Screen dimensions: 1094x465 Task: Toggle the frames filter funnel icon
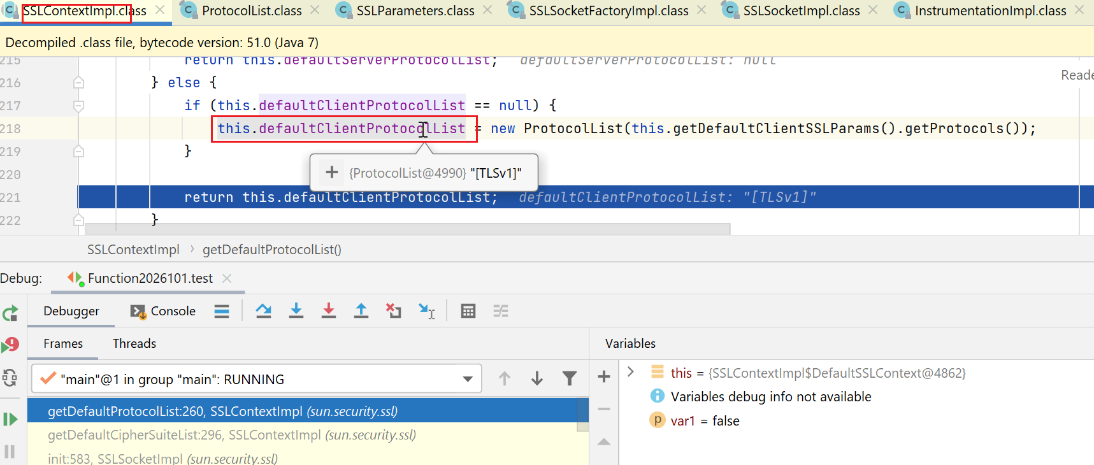pos(570,379)
